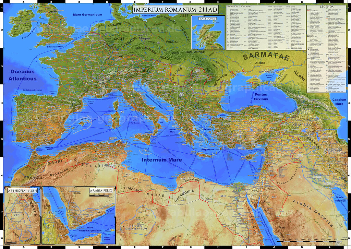Click the CHAUCII tribe label
The height and width of the screenshot is (249, 351).
click(x=114, y=25)
